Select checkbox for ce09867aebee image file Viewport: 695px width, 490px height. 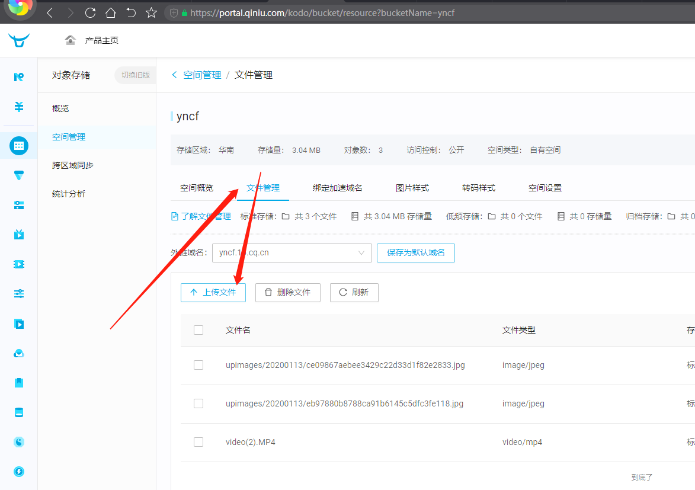pyautogui.click(x=198, y=365)
